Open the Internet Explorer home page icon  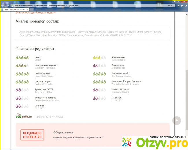click(178, 6)
